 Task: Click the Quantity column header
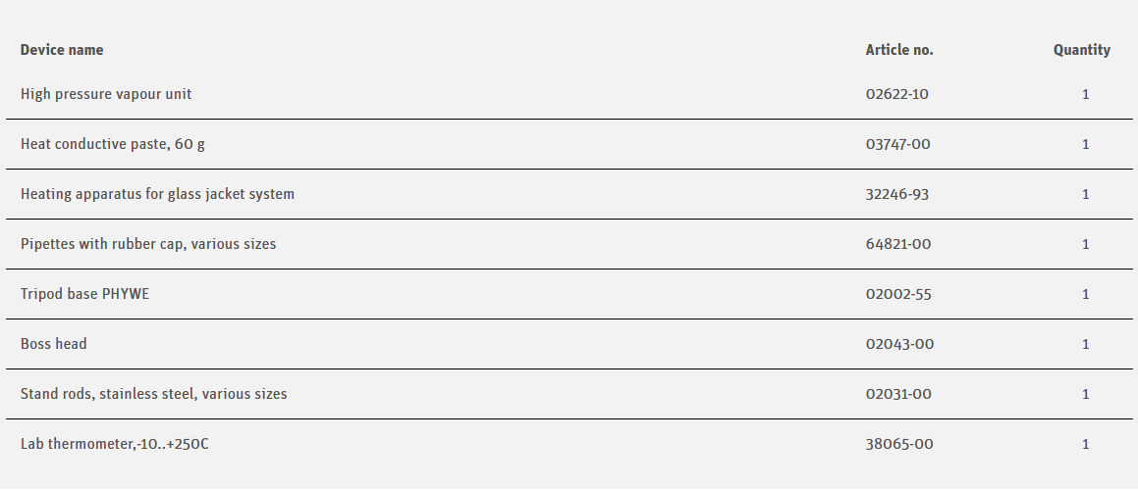[x=1082, y=50]
